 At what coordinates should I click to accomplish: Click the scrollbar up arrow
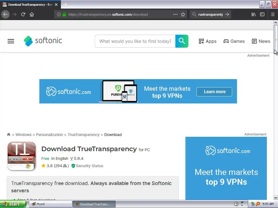click(x=276, y=22)
